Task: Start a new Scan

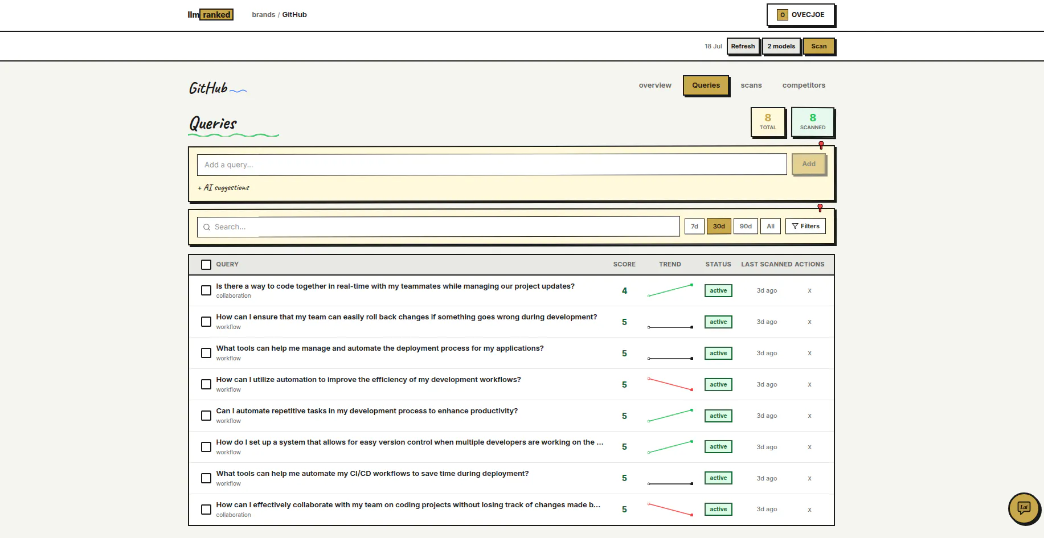Action: [819, 47]
